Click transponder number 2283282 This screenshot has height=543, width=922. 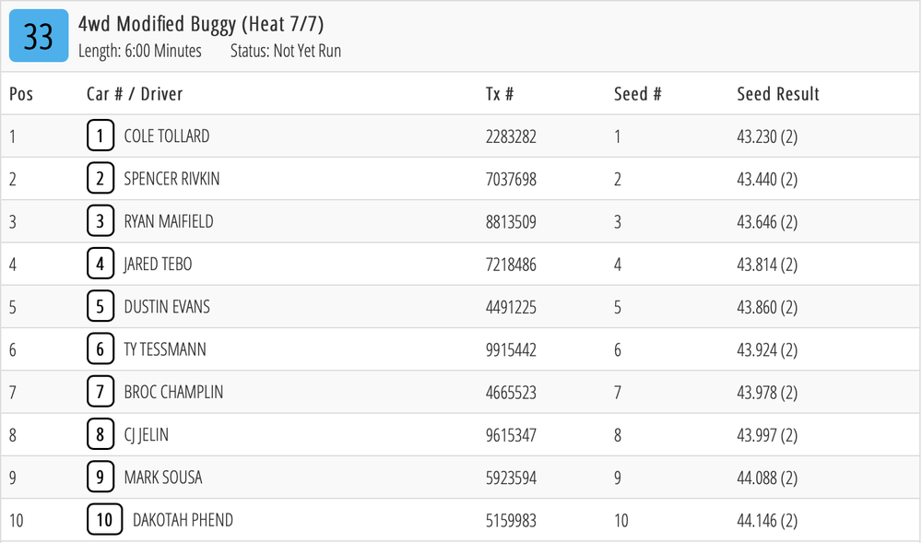[x=511, y=136]
